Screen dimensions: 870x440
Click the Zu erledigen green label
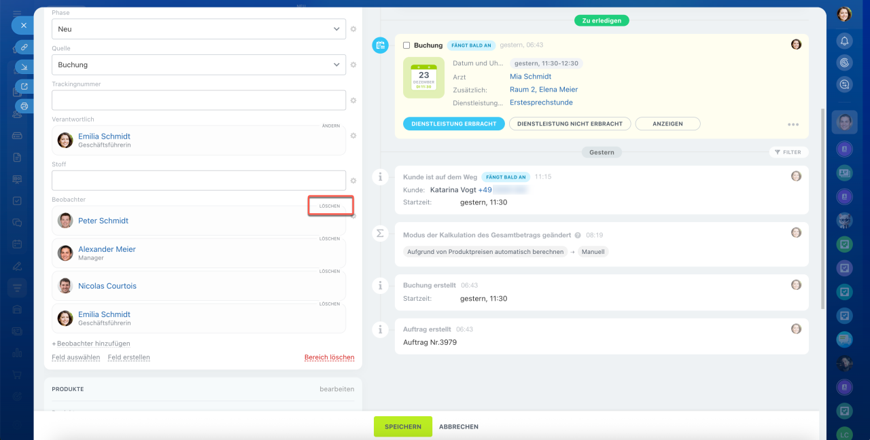click(x=602, y=21)
